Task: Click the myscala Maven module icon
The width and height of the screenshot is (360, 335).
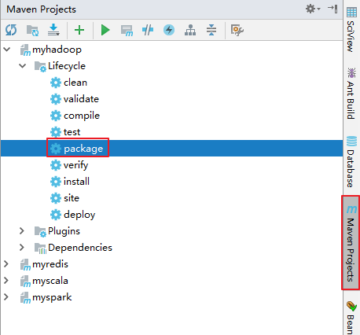Action: coord(25,282)
